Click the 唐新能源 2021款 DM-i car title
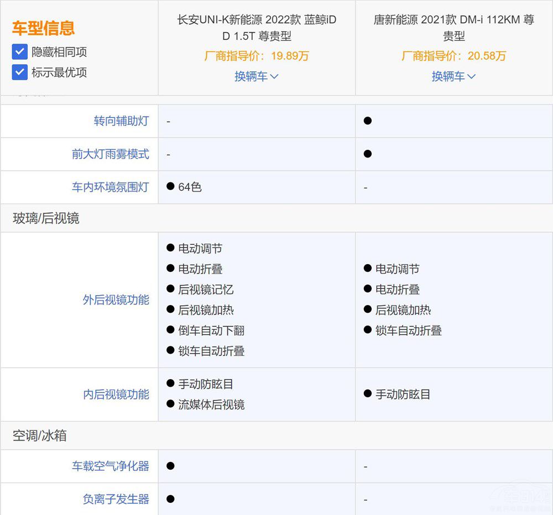This screenshot has width=553, height=515. (453, 28)
